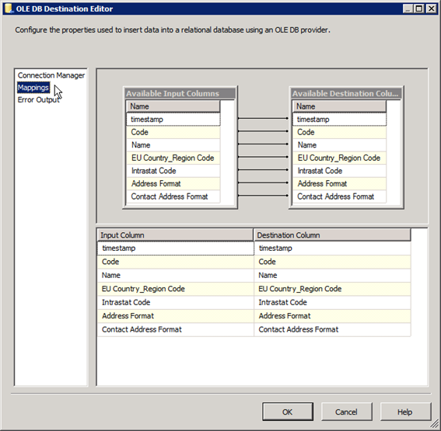Open the Connection Manager page

tap(51, 75)
